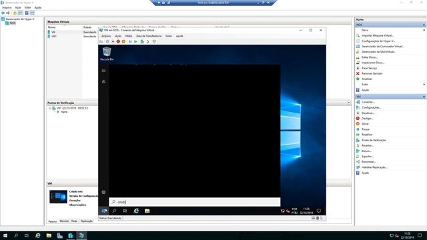Open Configurações do Hyper-V action
Screen dimensions: 427x240
(378, 41)
